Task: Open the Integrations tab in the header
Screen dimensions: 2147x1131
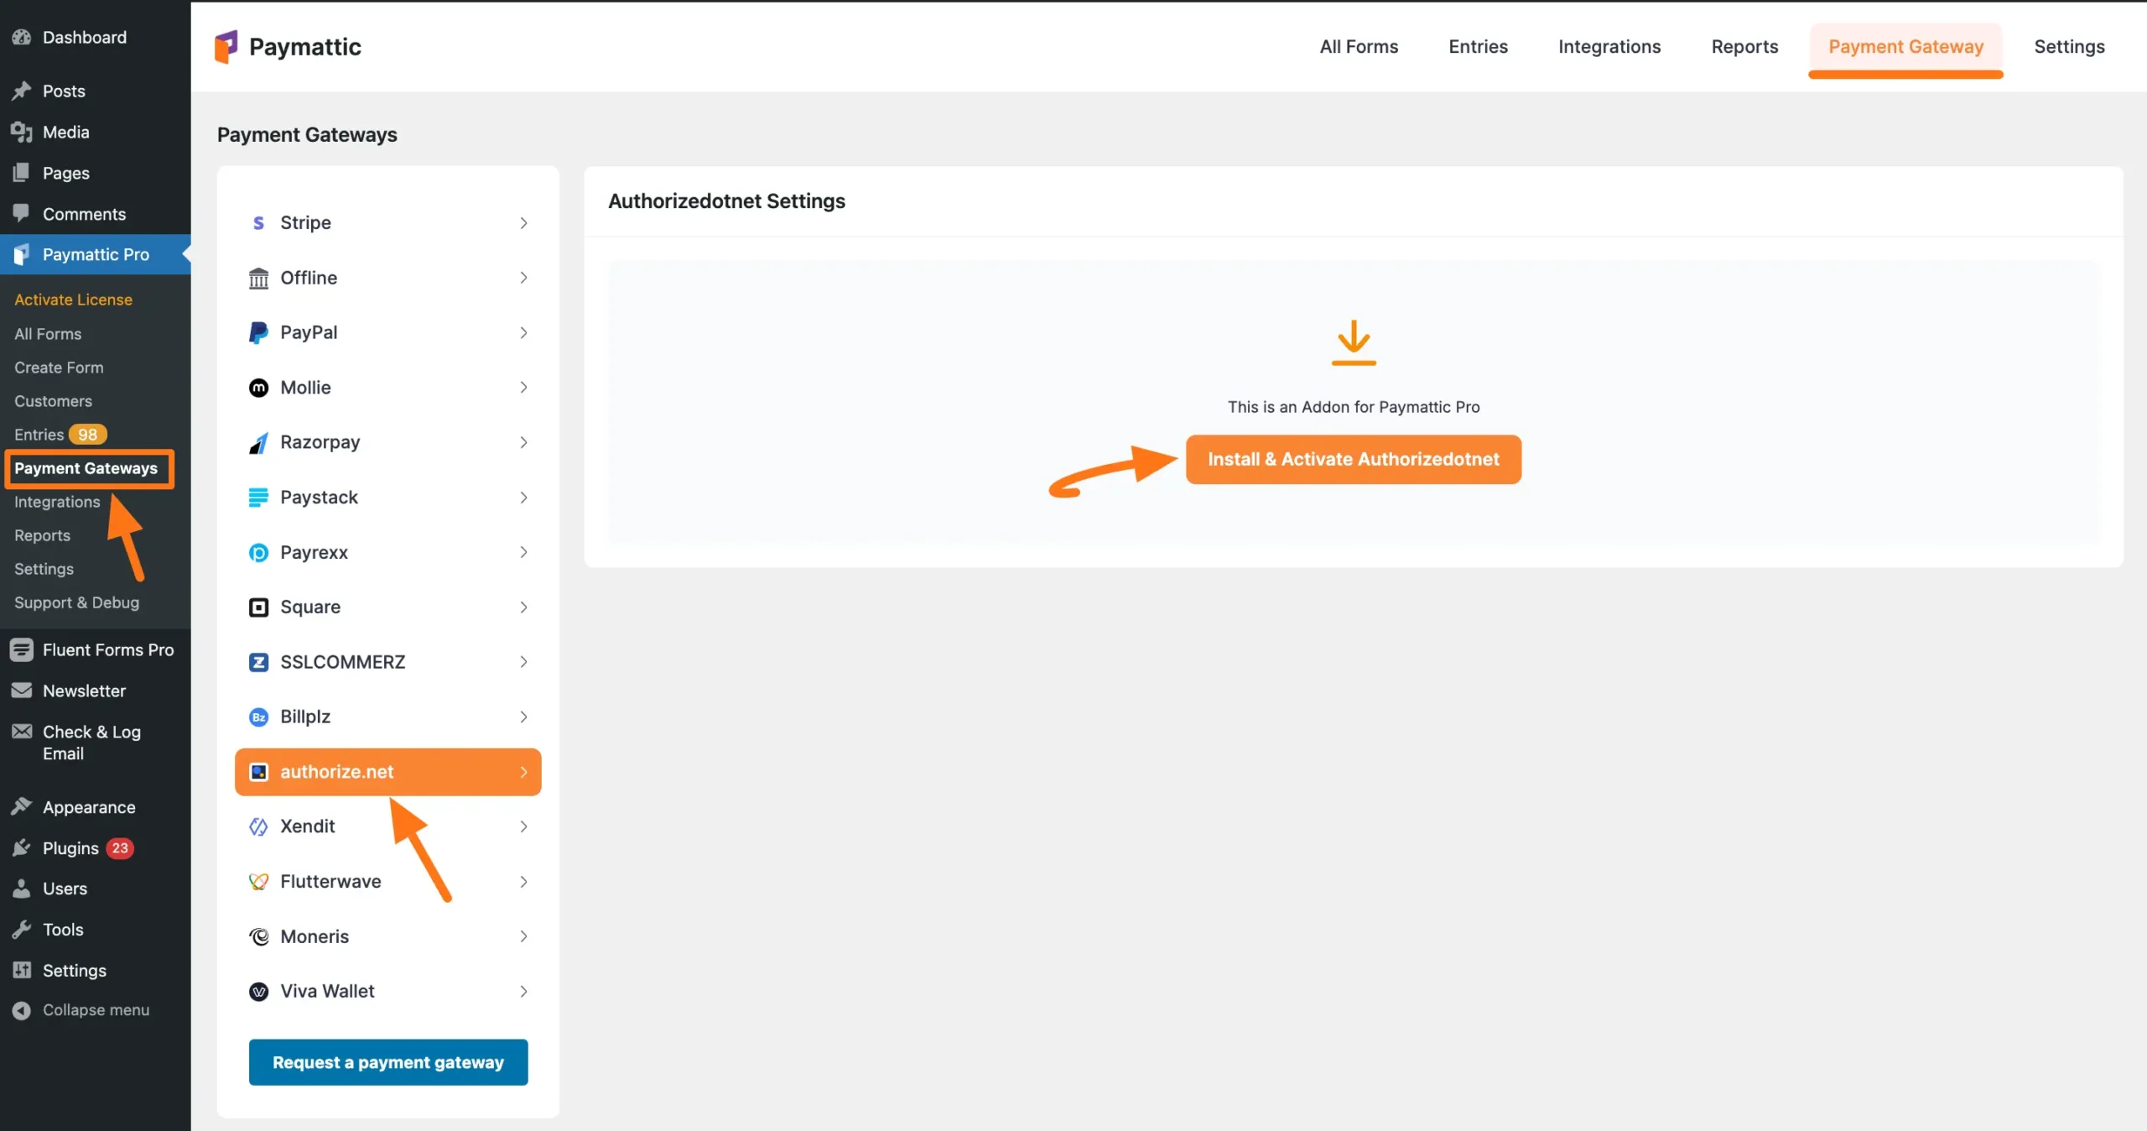Action: [1609, 47]
